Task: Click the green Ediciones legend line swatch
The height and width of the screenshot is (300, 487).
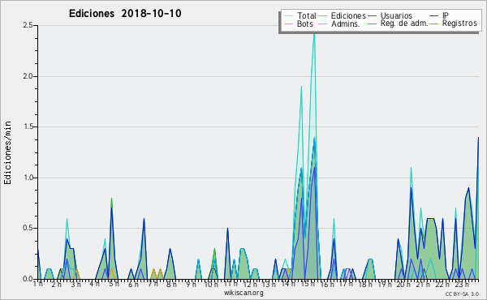Action: (x=323, y=16)
